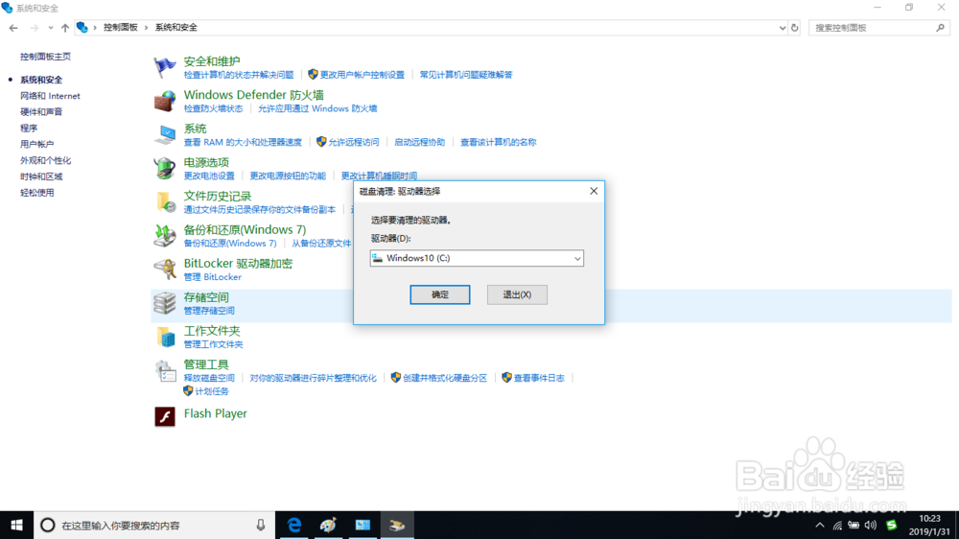
Task: Click the taskbar microphone icon
Action: pos(261,525)
